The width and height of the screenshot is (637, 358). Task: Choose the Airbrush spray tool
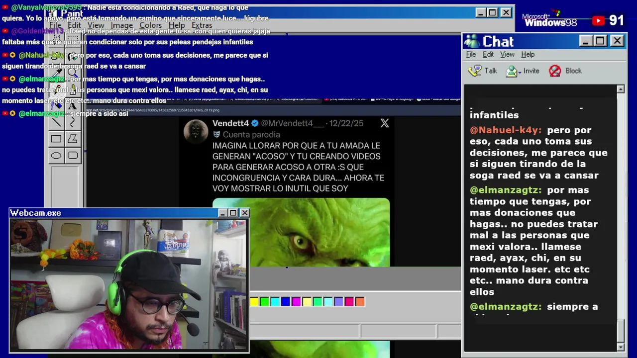click(56, 106)
